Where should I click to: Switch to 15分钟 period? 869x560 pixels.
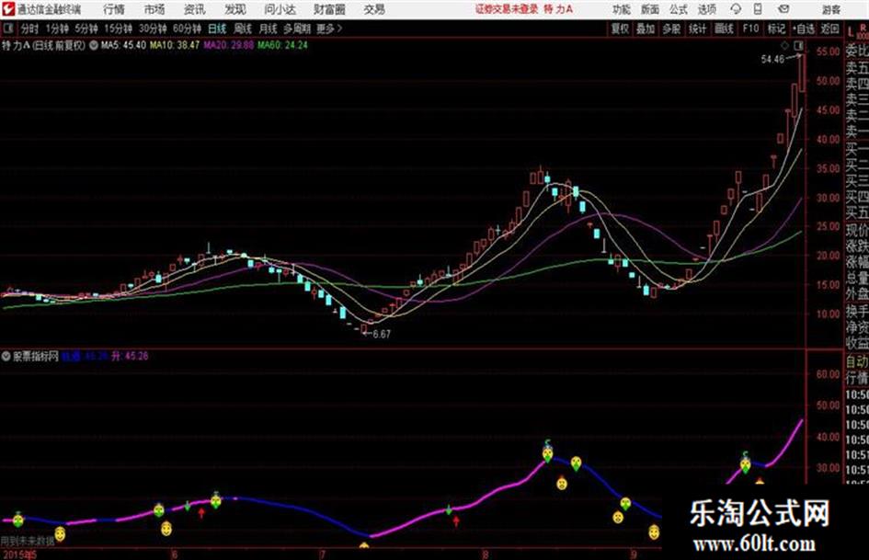[119, 29]
